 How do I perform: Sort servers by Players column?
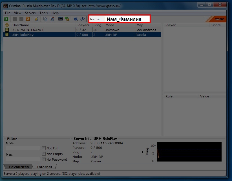click(x=84, y=25)
